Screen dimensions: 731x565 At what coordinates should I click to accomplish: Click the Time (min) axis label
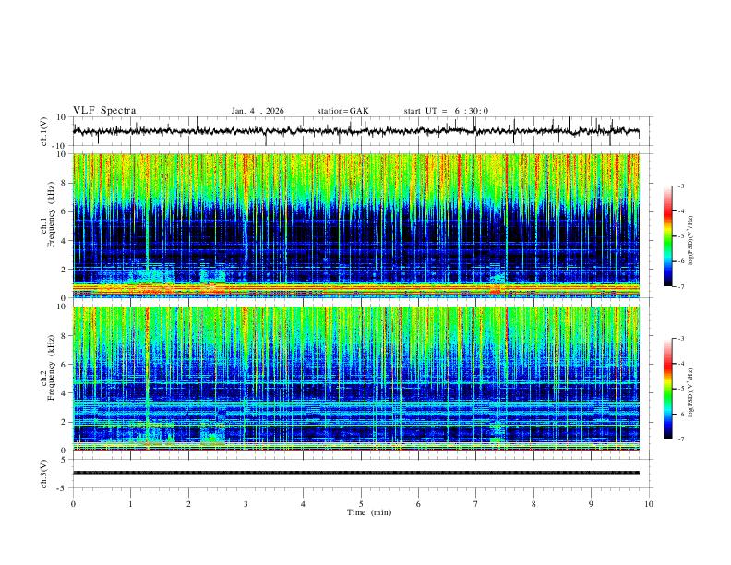pyautogui.click(x=369, y=512)
